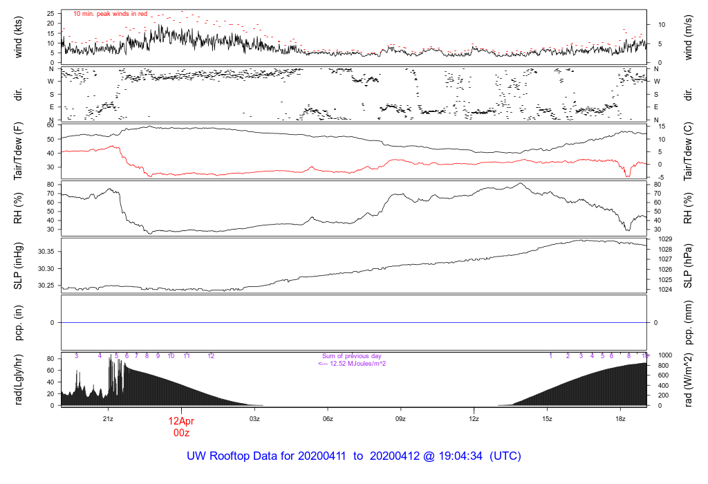708x484 pixels.
Task: Click the 06z time tick label
Action: [x=328, y=418]
